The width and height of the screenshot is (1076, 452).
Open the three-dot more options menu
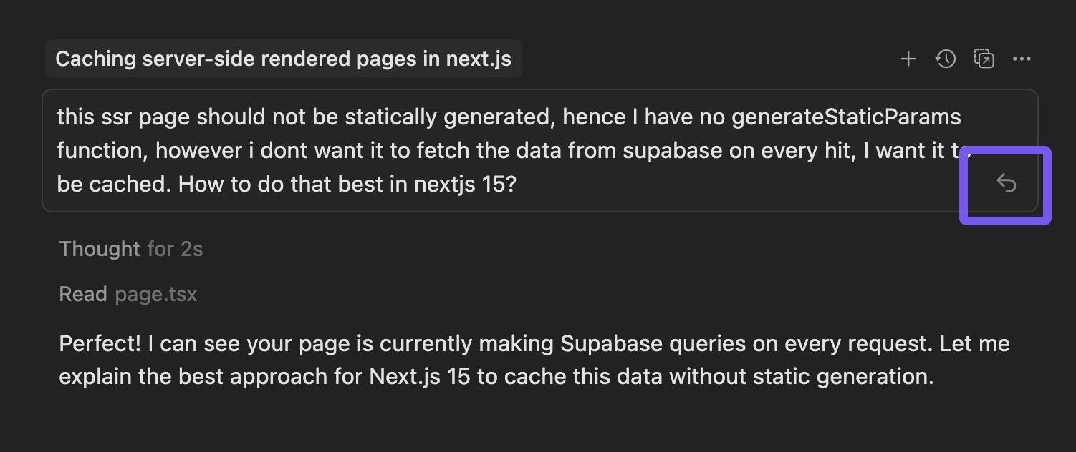tap(1022, 59)
